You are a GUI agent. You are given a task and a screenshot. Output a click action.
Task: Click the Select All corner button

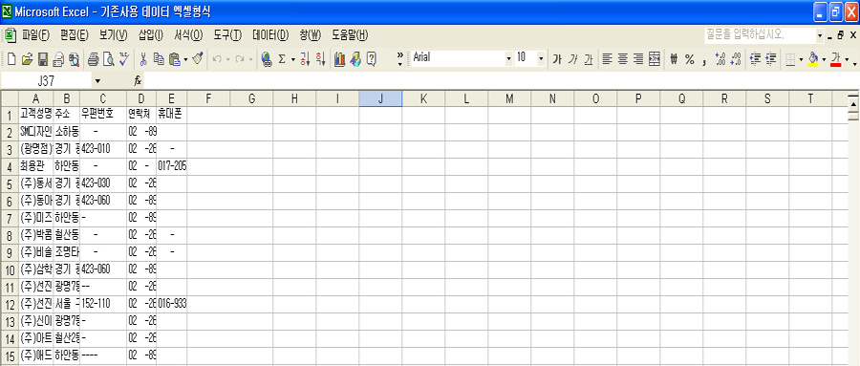pos(10,98)
